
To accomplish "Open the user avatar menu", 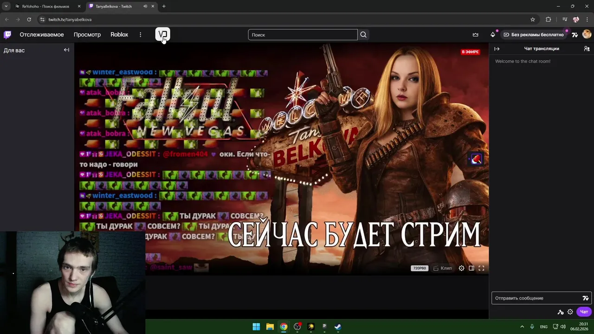I will tap(587, 34).
